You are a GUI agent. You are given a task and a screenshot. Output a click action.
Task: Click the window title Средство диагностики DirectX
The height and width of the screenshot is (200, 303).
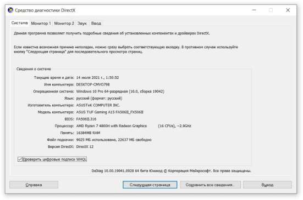[45, 10]
